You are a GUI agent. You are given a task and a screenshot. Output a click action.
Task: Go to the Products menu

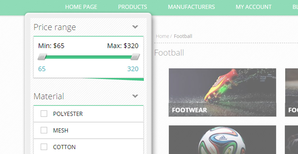[x=132, y=7]
